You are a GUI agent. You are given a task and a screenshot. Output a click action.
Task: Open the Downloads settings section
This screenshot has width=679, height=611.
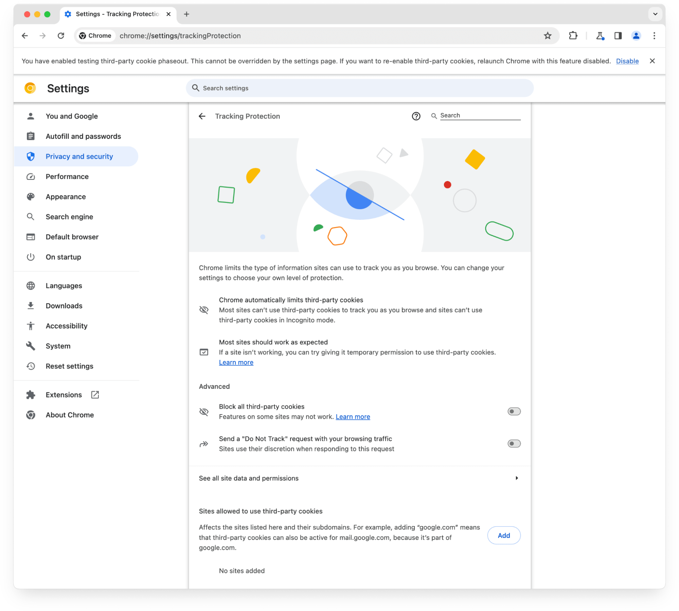click(64, 306)
